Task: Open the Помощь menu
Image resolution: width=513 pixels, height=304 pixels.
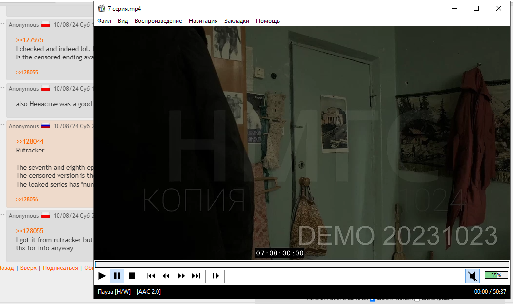Action: [x=268, y=21]
